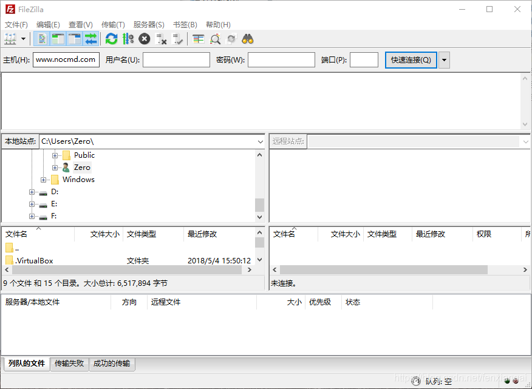Sort remote files by 权限 column
This screenshot has height=389, width=532.
pos(497,234)
